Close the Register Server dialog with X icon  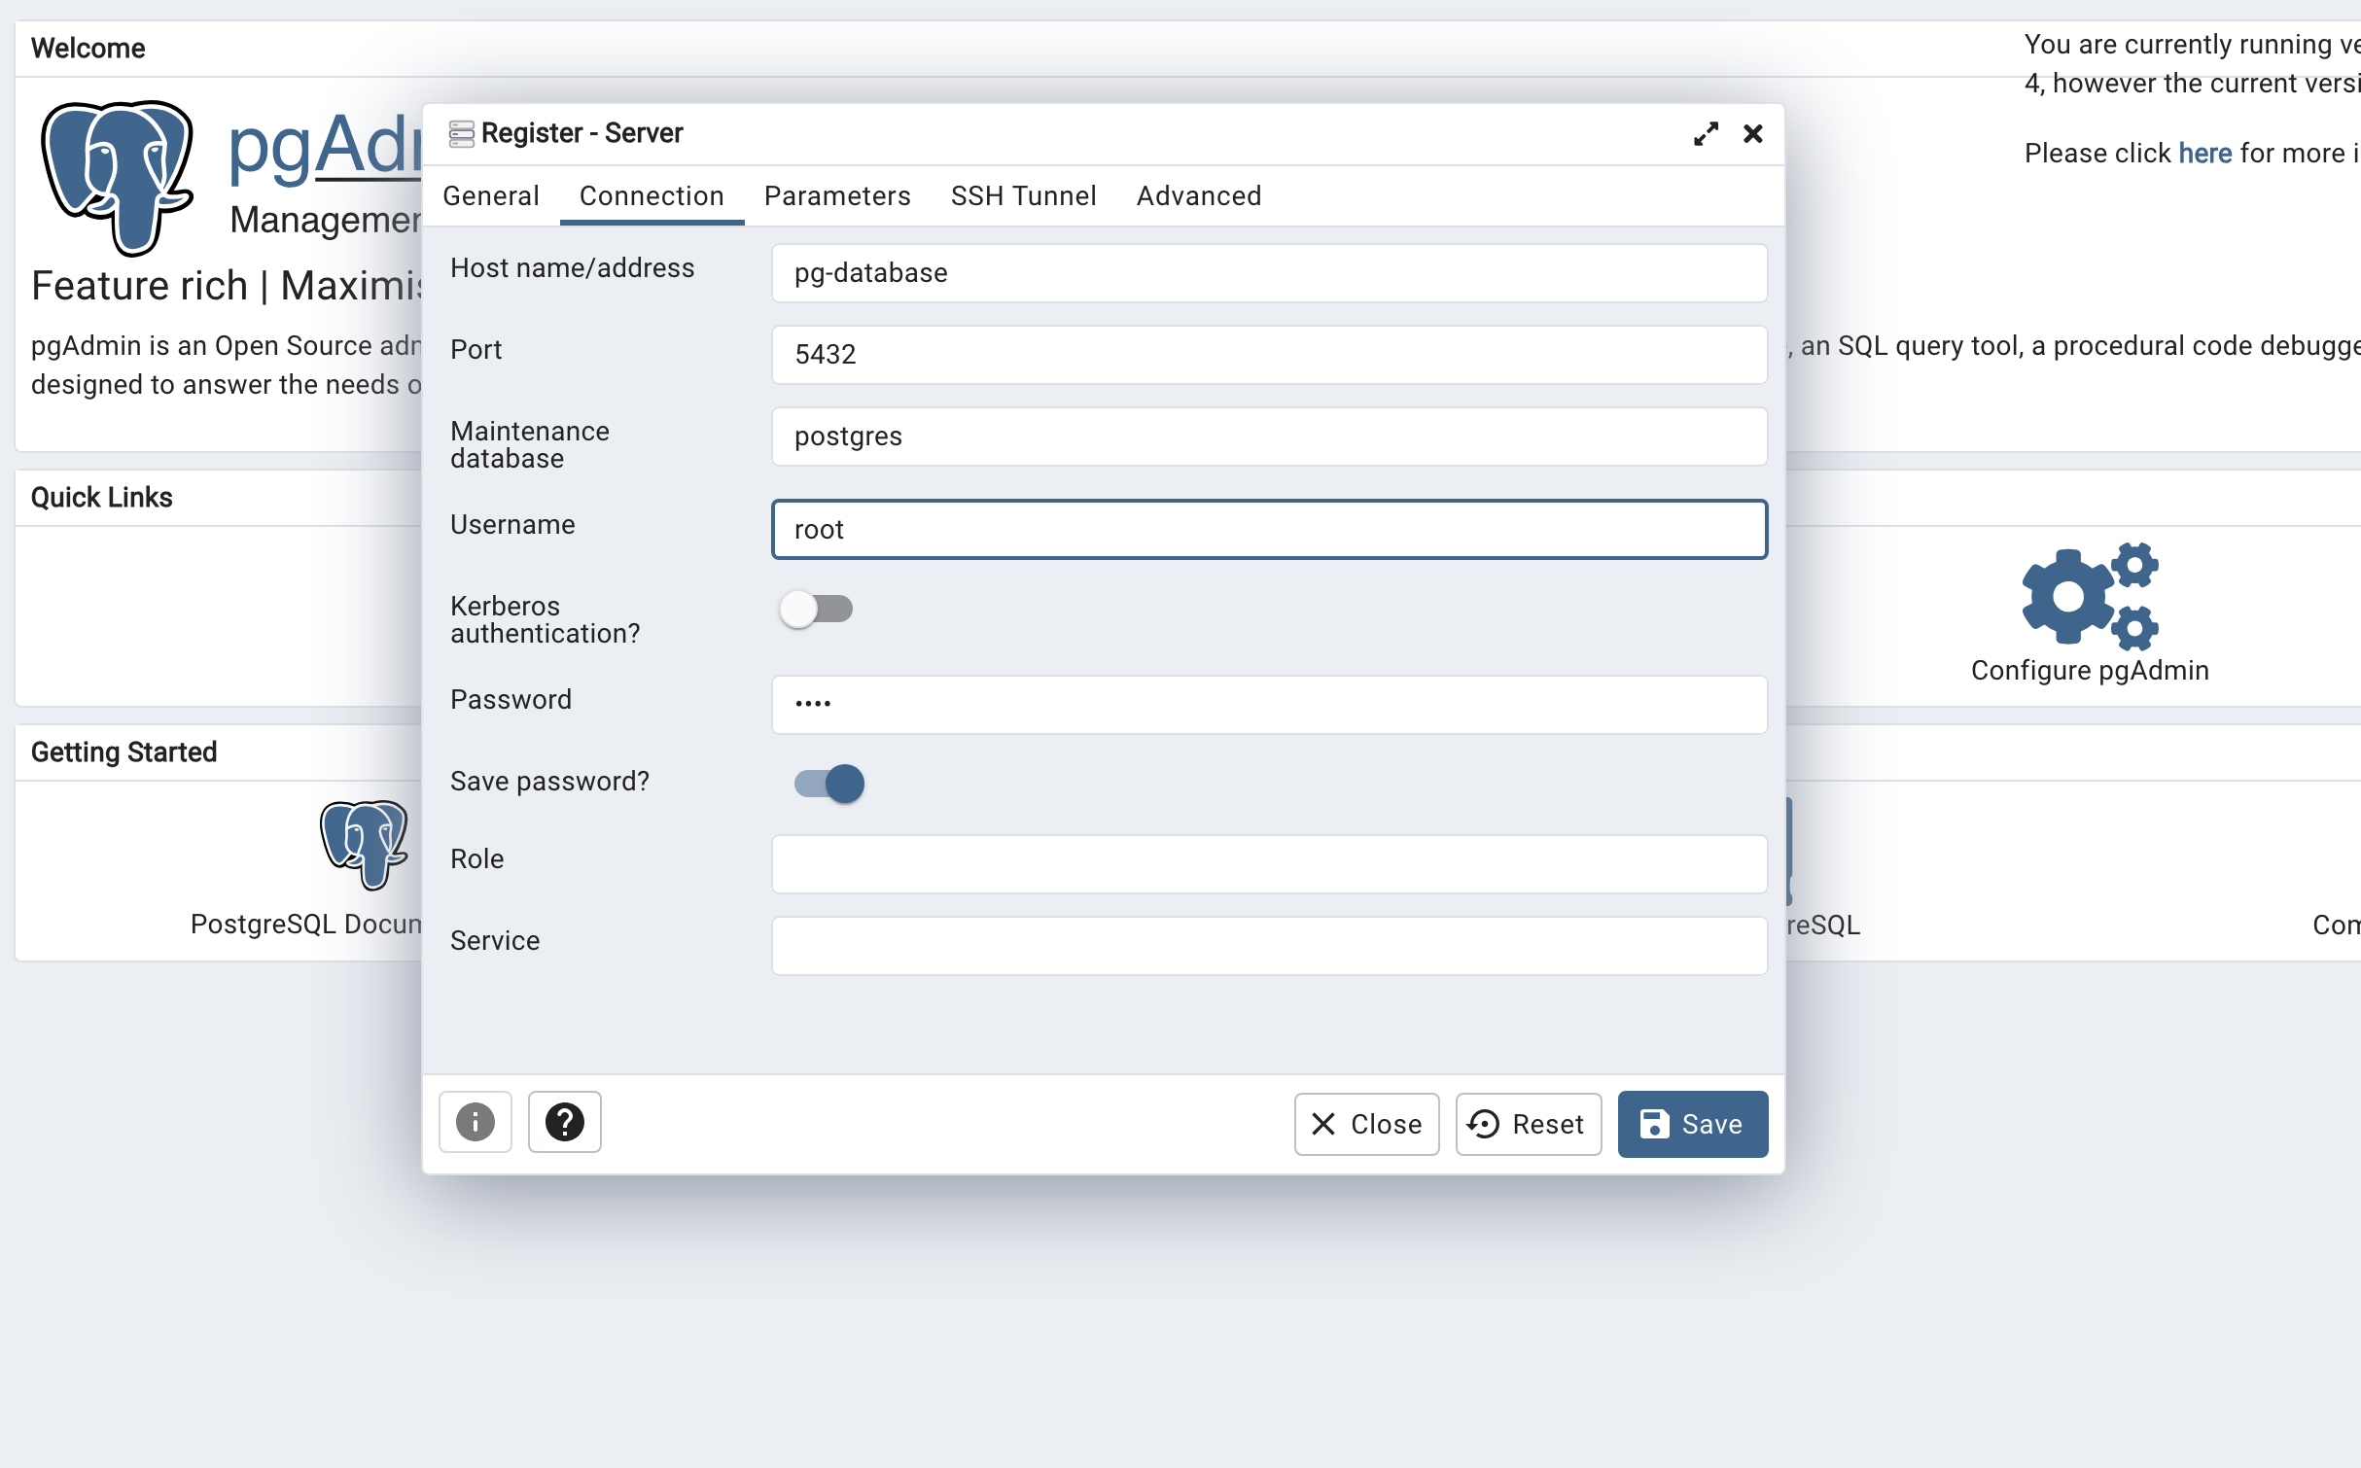1753,133
